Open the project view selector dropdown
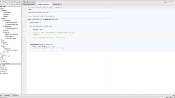 [x=5, y=4]
